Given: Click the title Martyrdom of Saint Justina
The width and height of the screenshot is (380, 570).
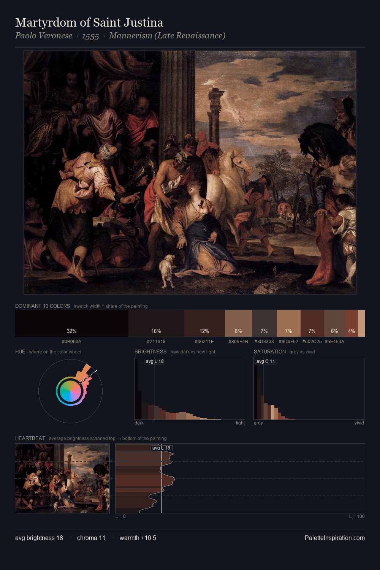Looking at the screenshot, I should (x=89, y=23).
